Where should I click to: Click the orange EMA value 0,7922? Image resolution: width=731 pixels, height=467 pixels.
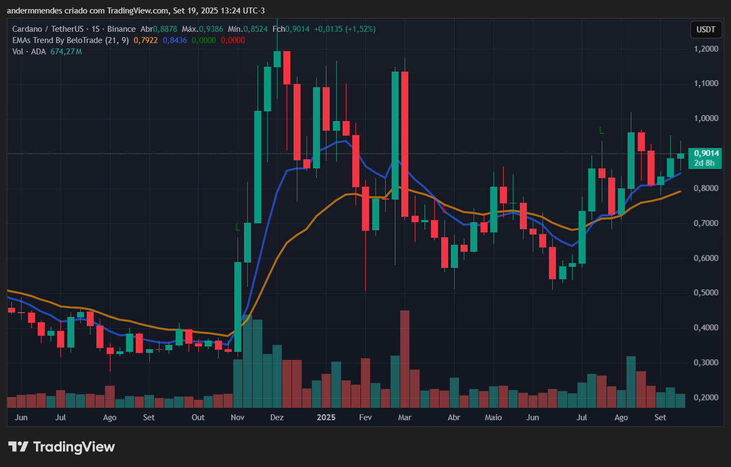[145, 40]
